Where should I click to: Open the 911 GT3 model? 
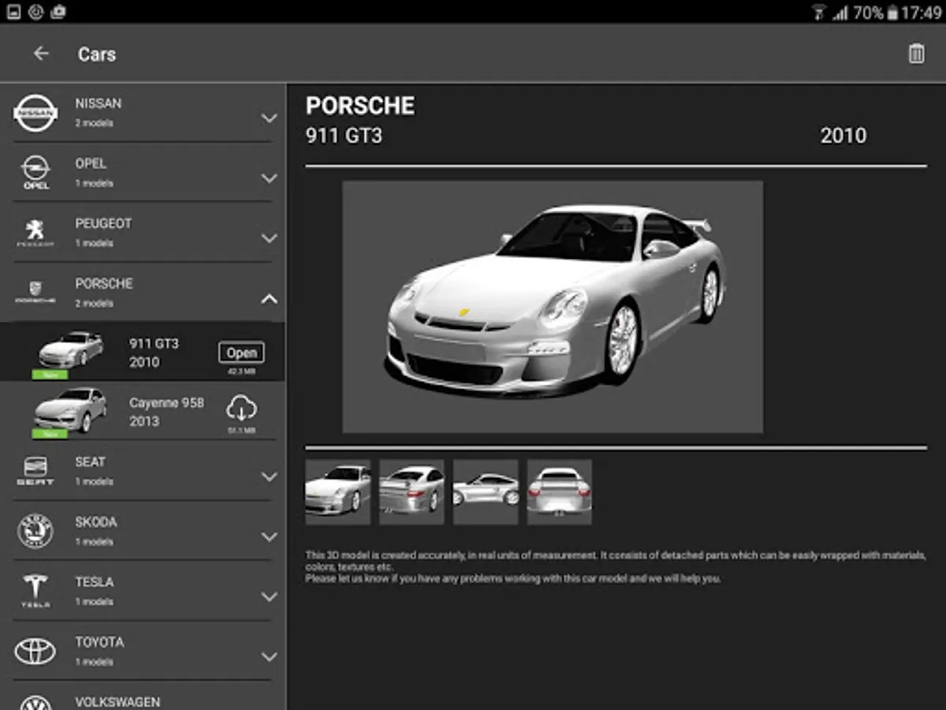(x=241, y=353)
